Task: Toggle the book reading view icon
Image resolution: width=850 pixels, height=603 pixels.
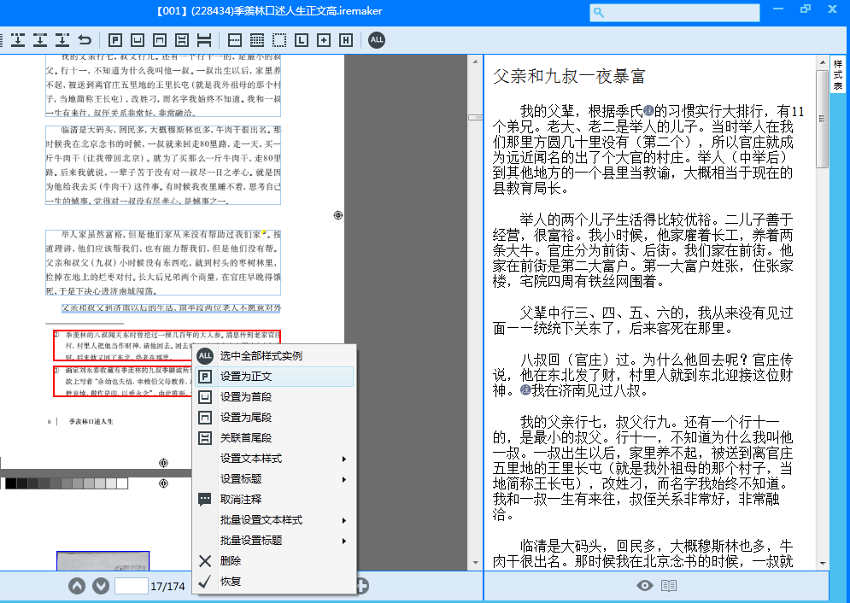Action: click(669, 586)
